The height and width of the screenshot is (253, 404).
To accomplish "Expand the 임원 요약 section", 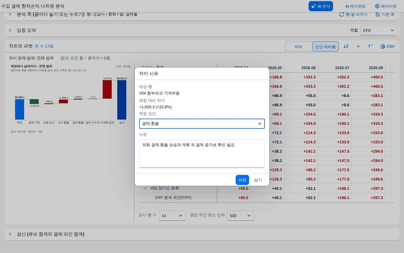I will (x=10, y=31).
